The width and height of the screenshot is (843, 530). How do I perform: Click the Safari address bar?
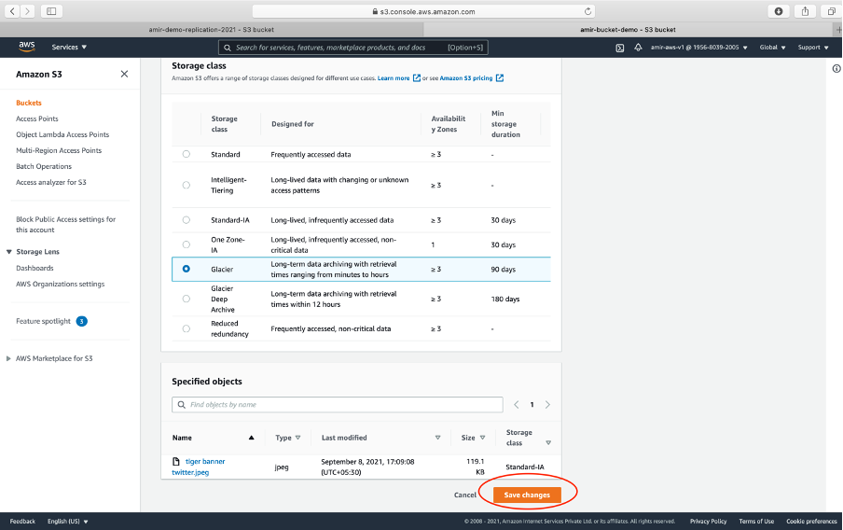(x=423, y=11)
